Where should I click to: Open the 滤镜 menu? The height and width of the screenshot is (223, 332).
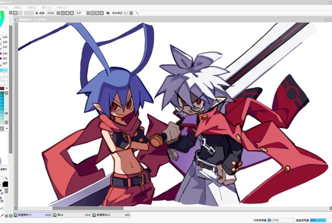(18, 7)
